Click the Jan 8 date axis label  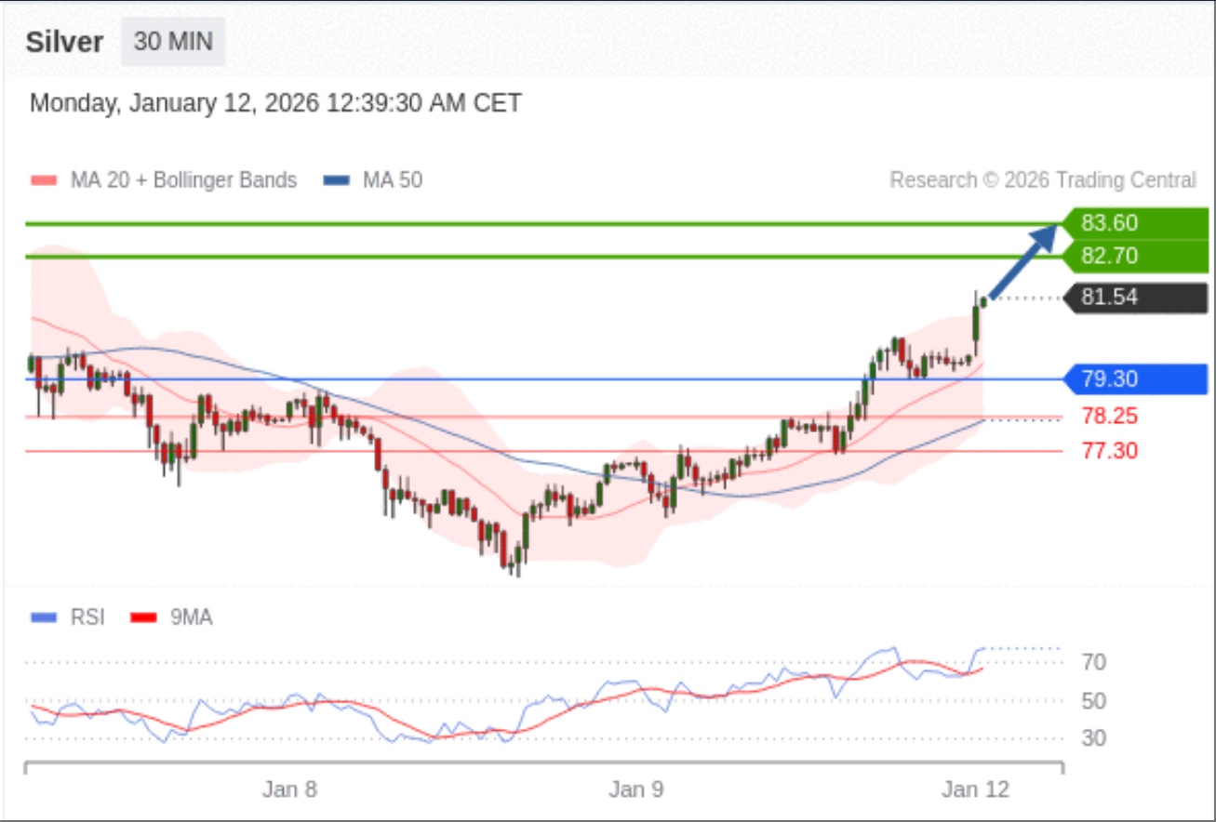pos(289,790)
